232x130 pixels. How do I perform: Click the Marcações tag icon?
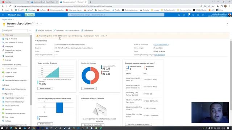point(3,47)
